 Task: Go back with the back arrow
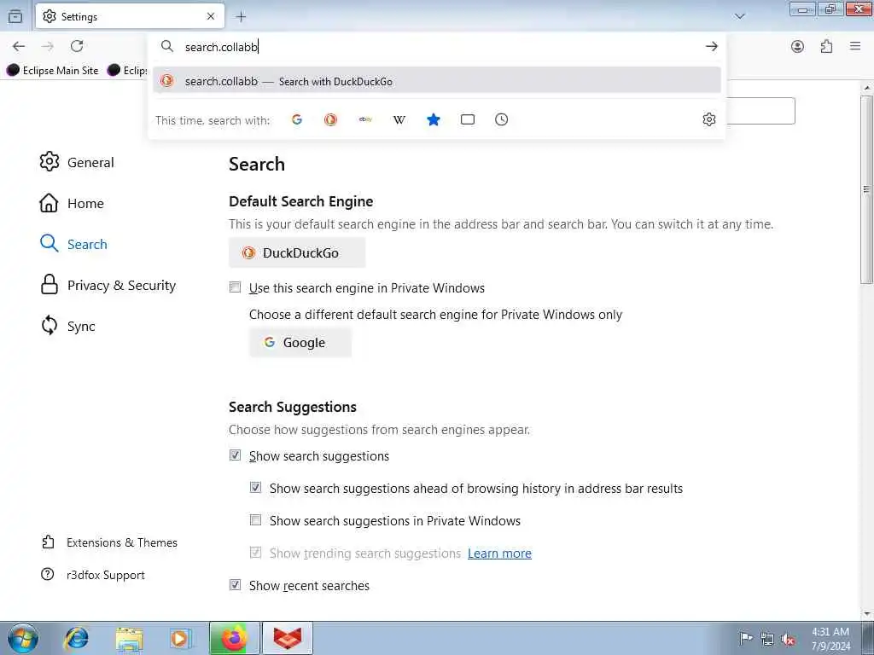pyautogui.click(x=19, y=46)
